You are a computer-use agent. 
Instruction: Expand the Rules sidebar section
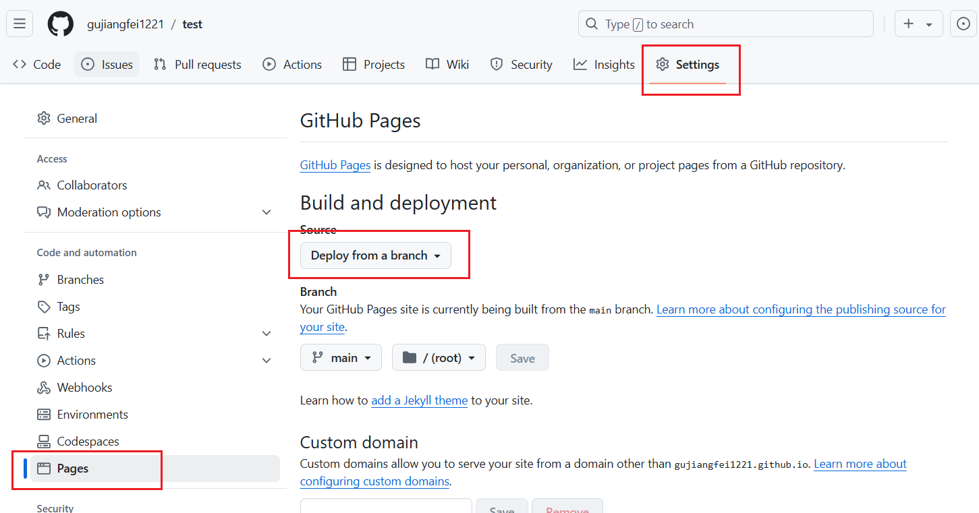click(267, 334)
